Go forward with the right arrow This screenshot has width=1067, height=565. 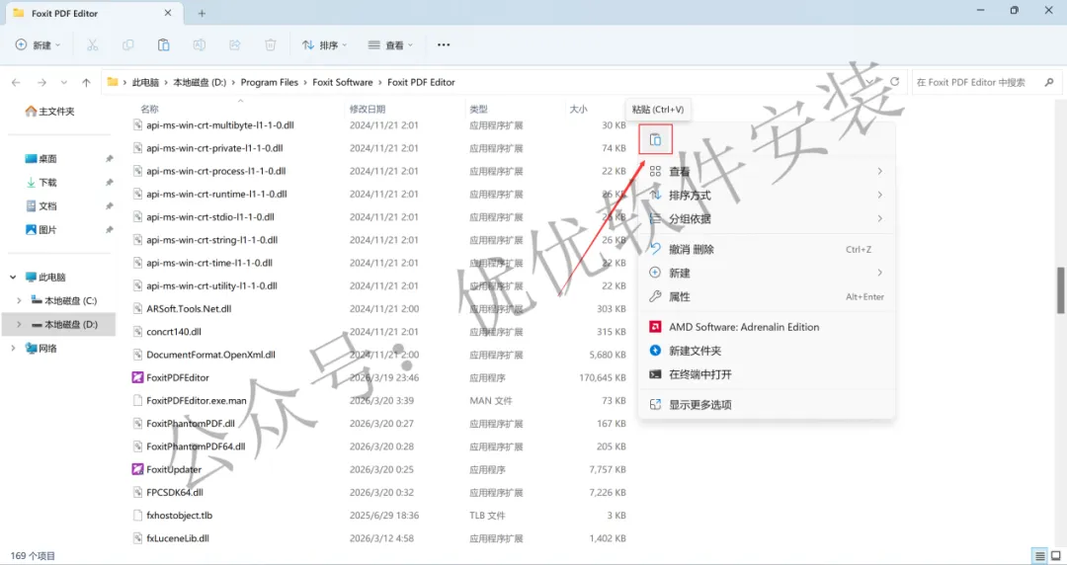pyautogui.click(x=41, y=82)
